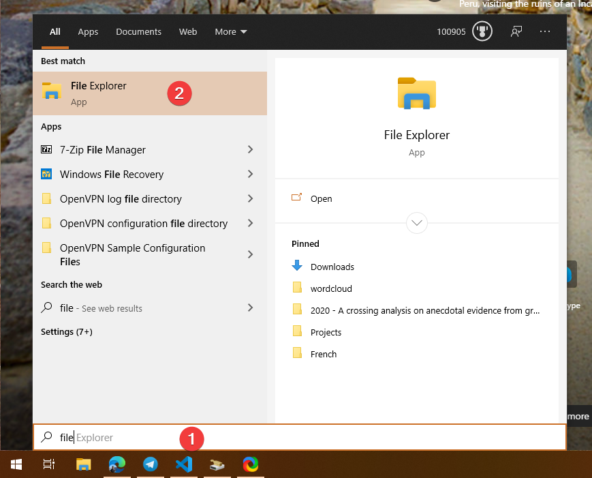The image size is (592, 478).
Task: Expand OpenVPN Sample Configuration Files arrow
Action: click(250, 254)
